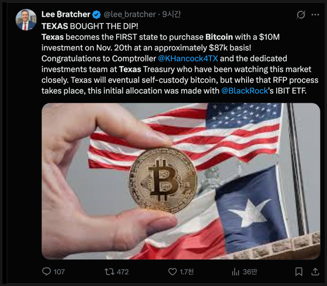
Task: Bookmark this post
Action: click(x=299, y=271)
